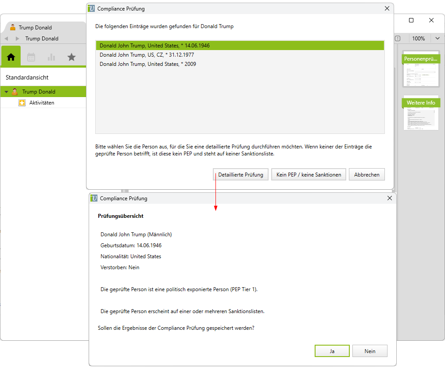Select entry Donald John Trump, US, CZ

coord(240,55)
